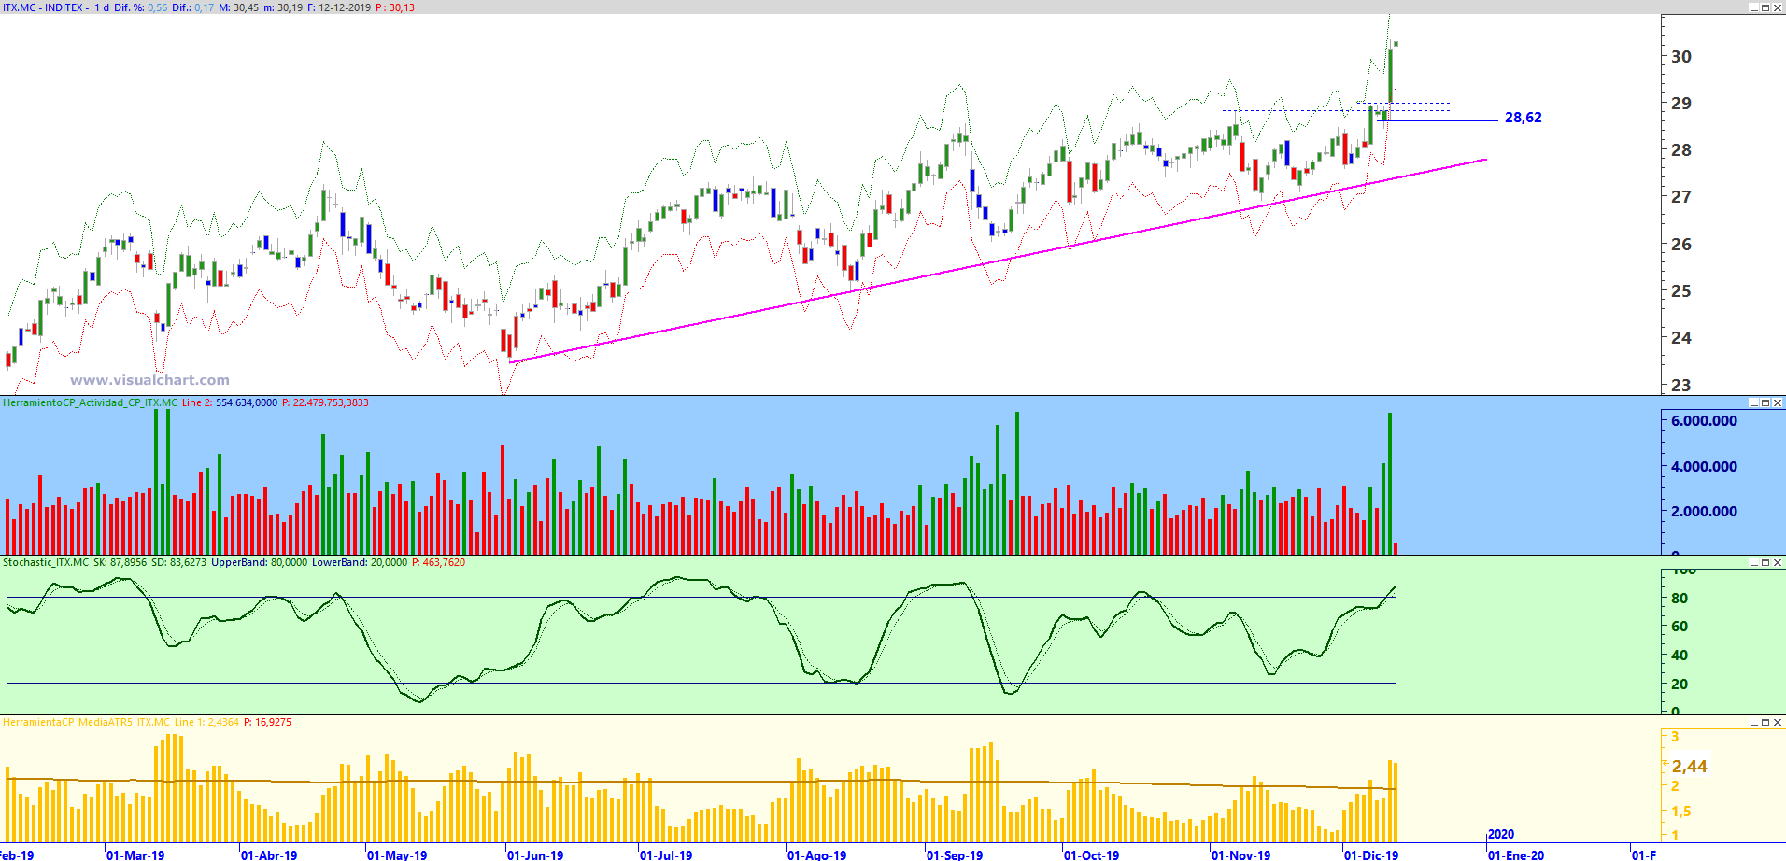Click the 'F: 12-12-2019' date in header
The image size is (1786, 861).
(339, 7)
